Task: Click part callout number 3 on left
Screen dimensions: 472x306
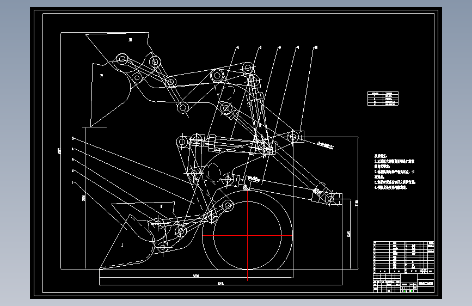Action: [x=72, y=160]
